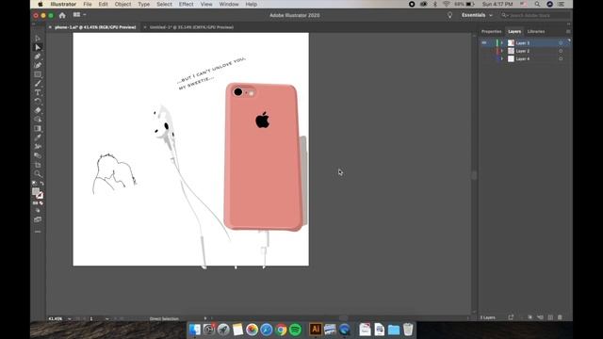
Task: Click Delete Selection trash icon in Layers panel
Action: coord(560,317)
